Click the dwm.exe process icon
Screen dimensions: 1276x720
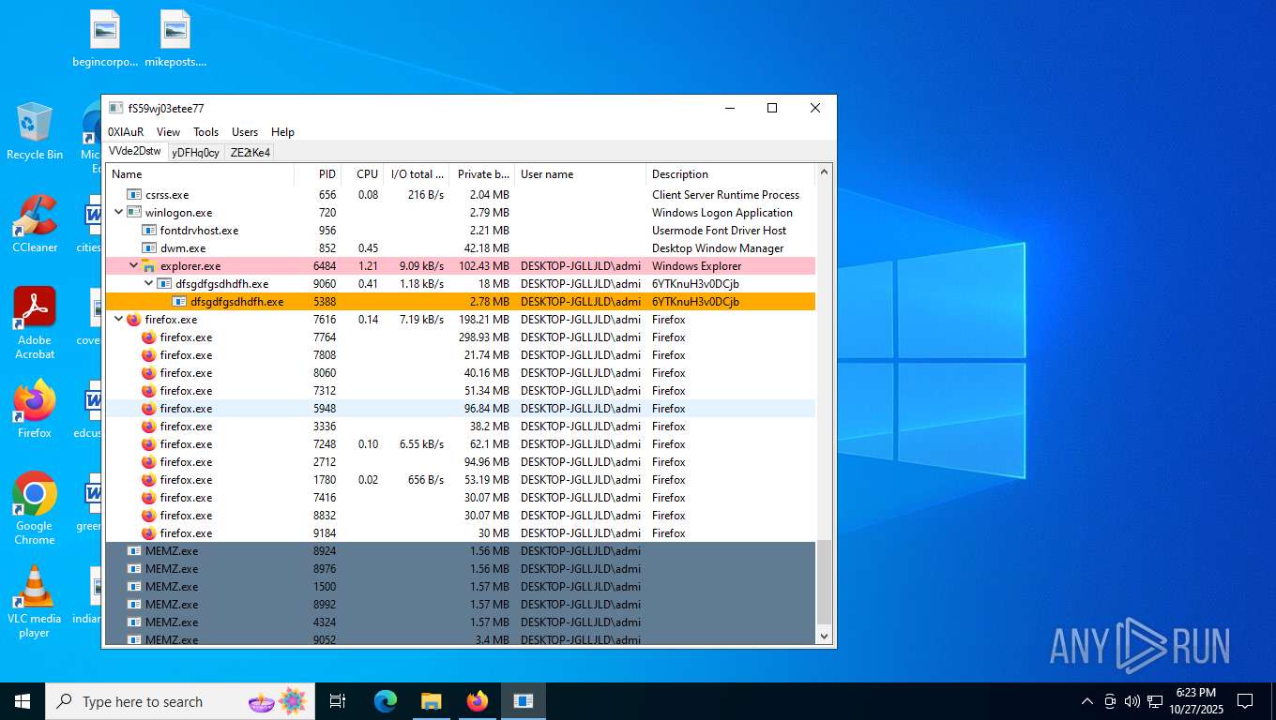pos(149,248)
